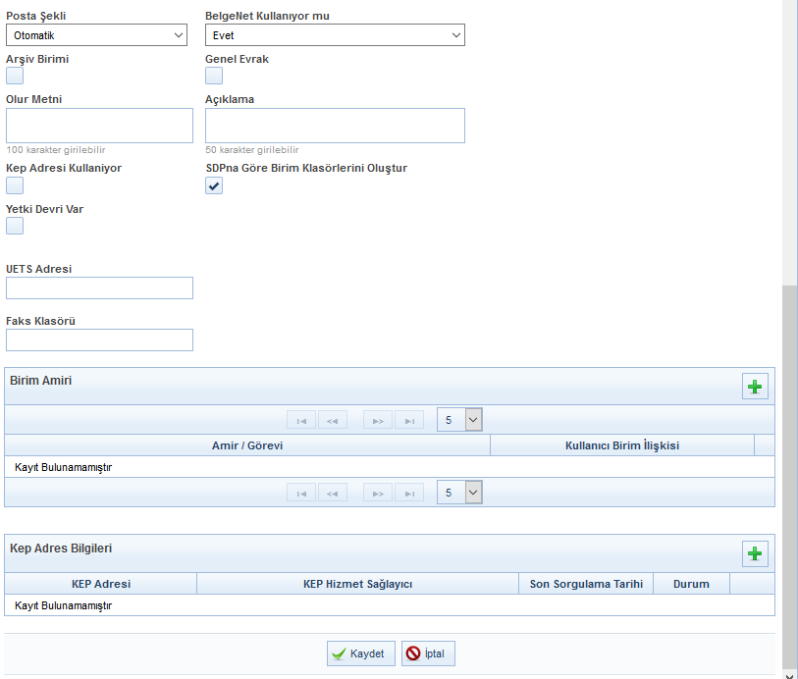Click the Kaydet button

[x=361, y=653]
